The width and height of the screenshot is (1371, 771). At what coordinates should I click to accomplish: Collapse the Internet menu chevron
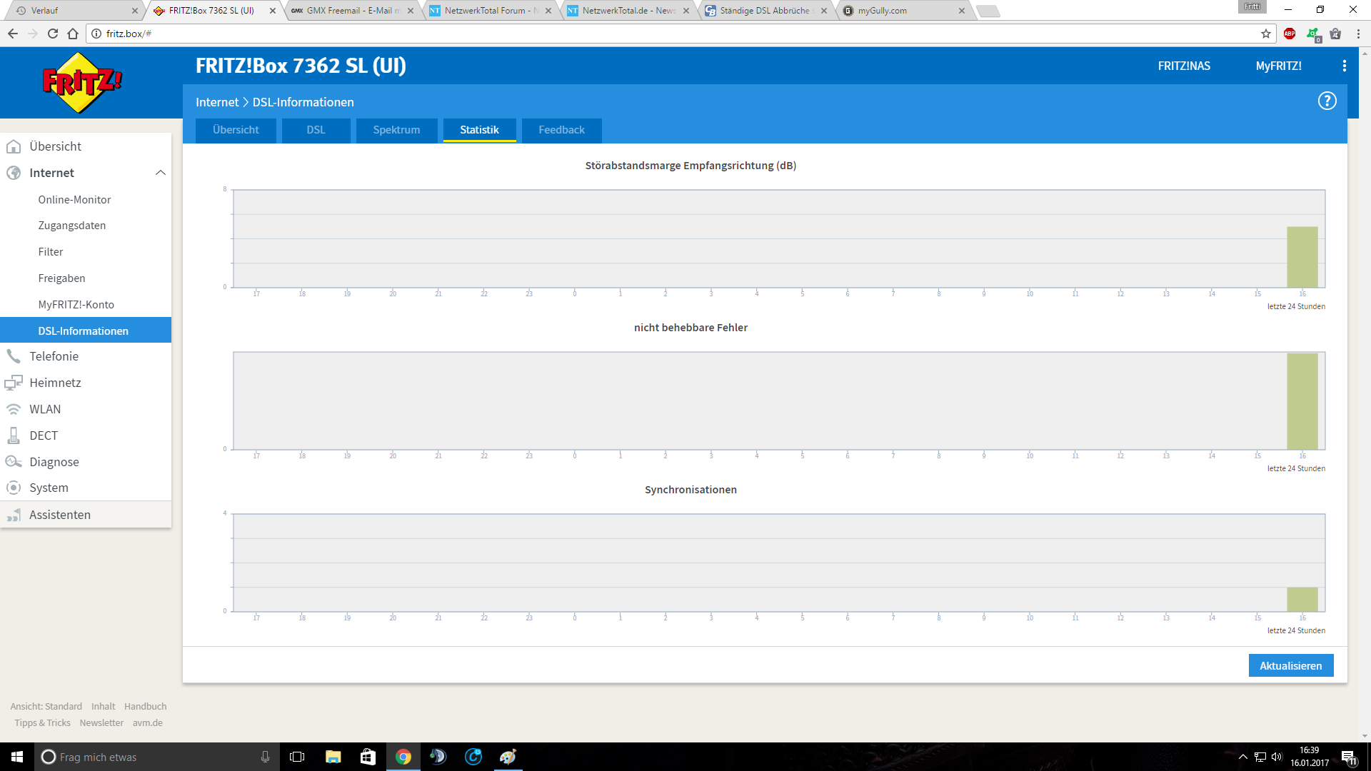pyautogui.click(x=161, y=173)
